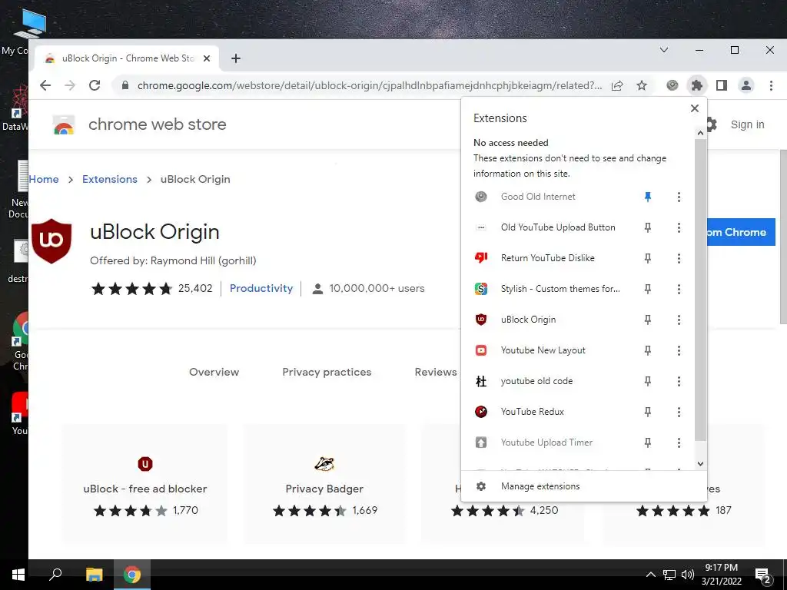Click the Old YouTube Upload Button icon

(481, 227)
